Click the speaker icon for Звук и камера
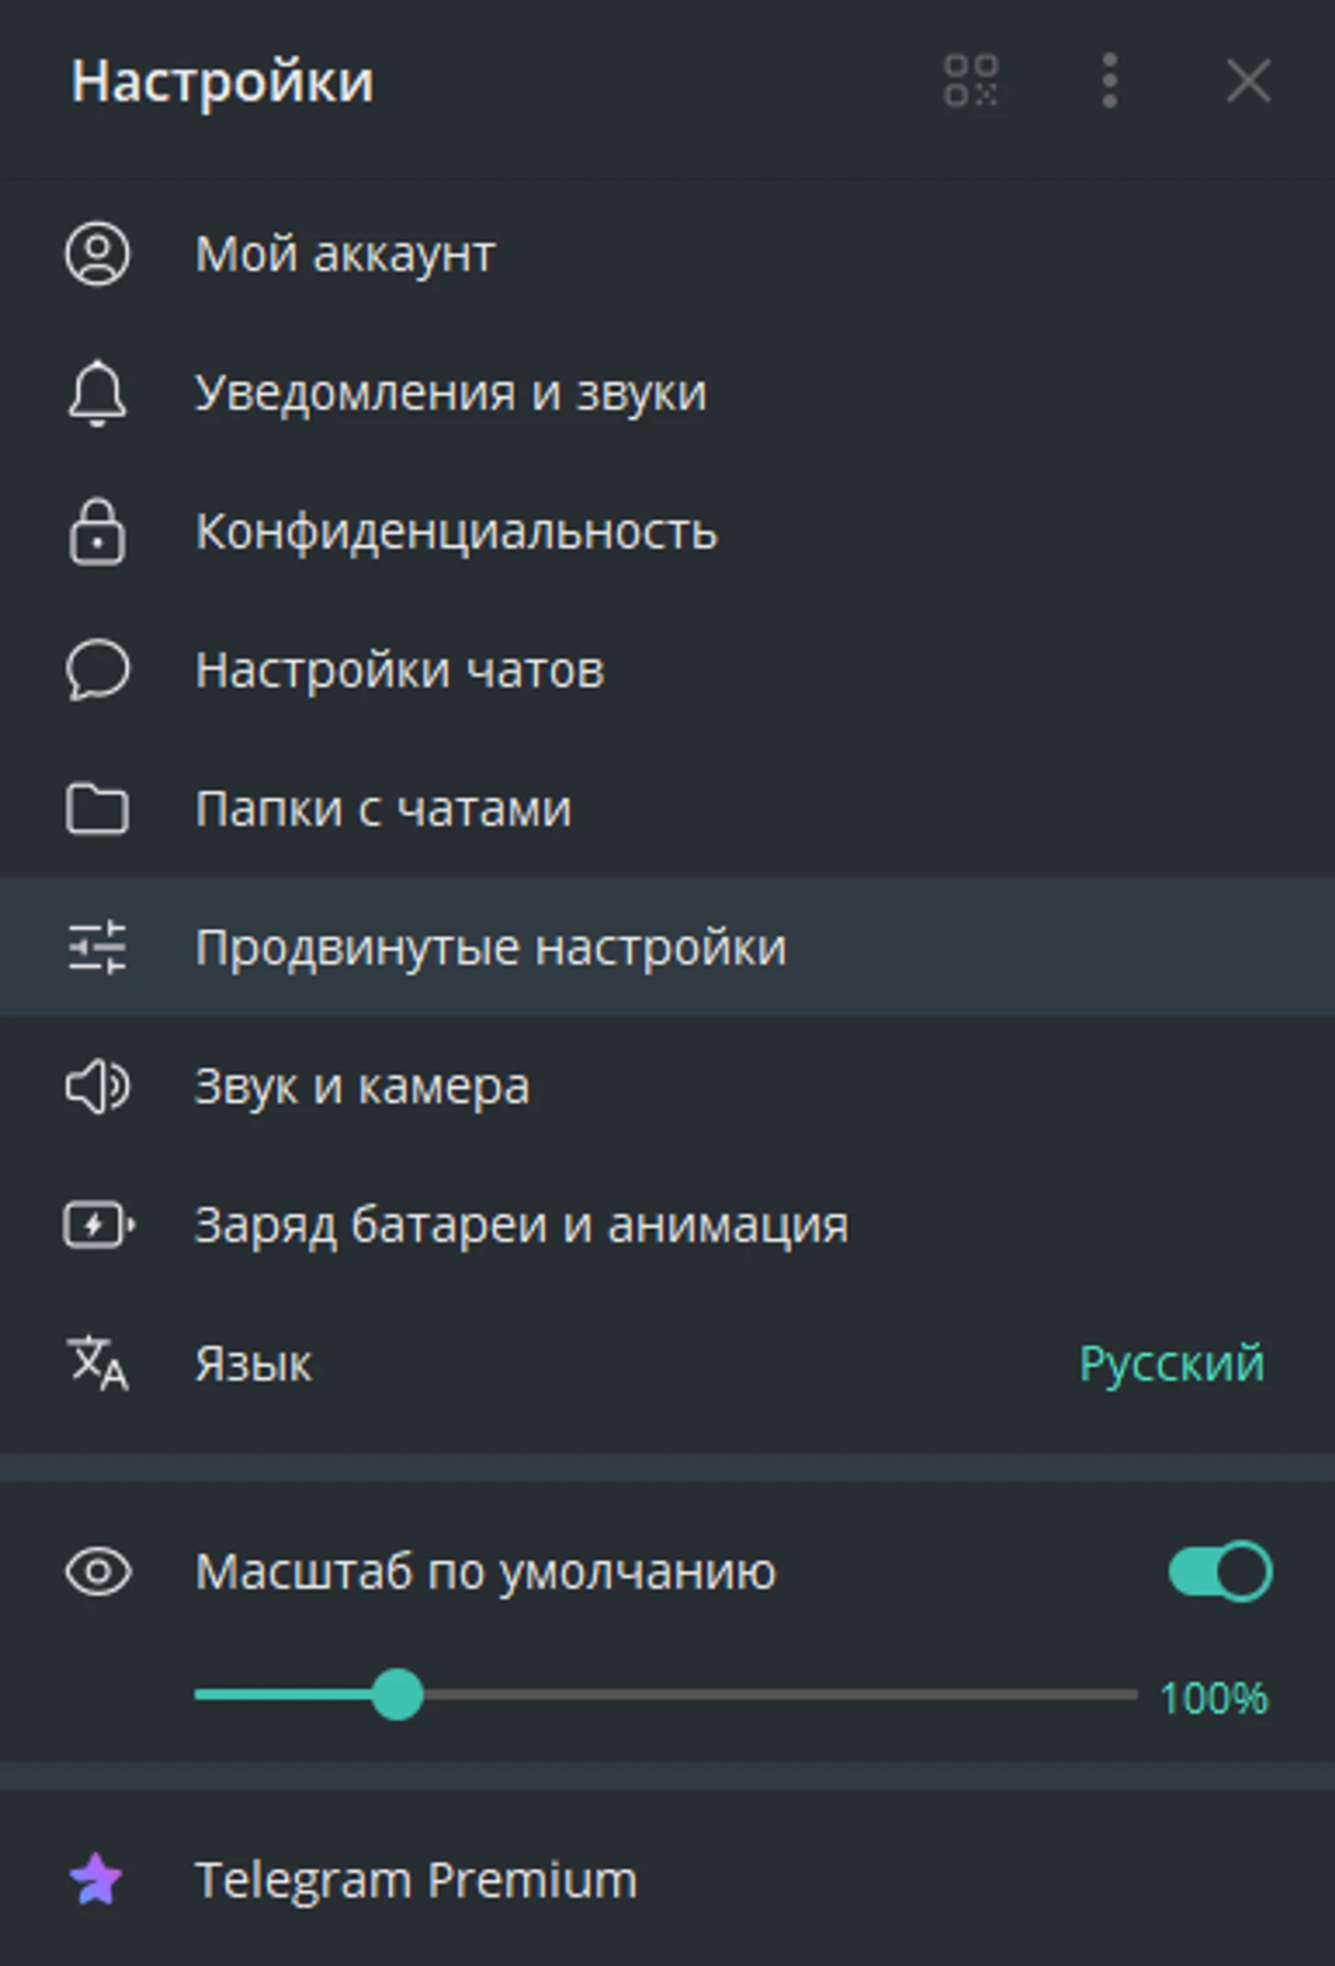Screen dimensions: 1335x1966 (x=97, y=1087)
